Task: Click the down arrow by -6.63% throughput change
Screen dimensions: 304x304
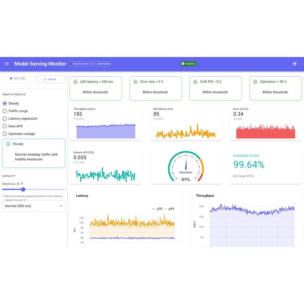Action: tap(74, 119)
